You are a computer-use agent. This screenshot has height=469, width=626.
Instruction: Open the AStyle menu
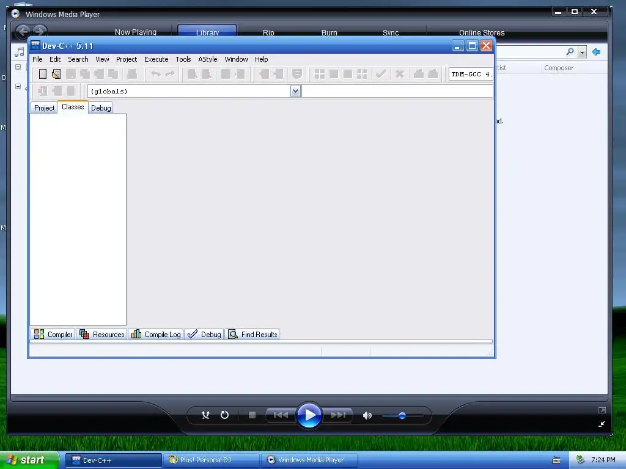coord(208,59)
